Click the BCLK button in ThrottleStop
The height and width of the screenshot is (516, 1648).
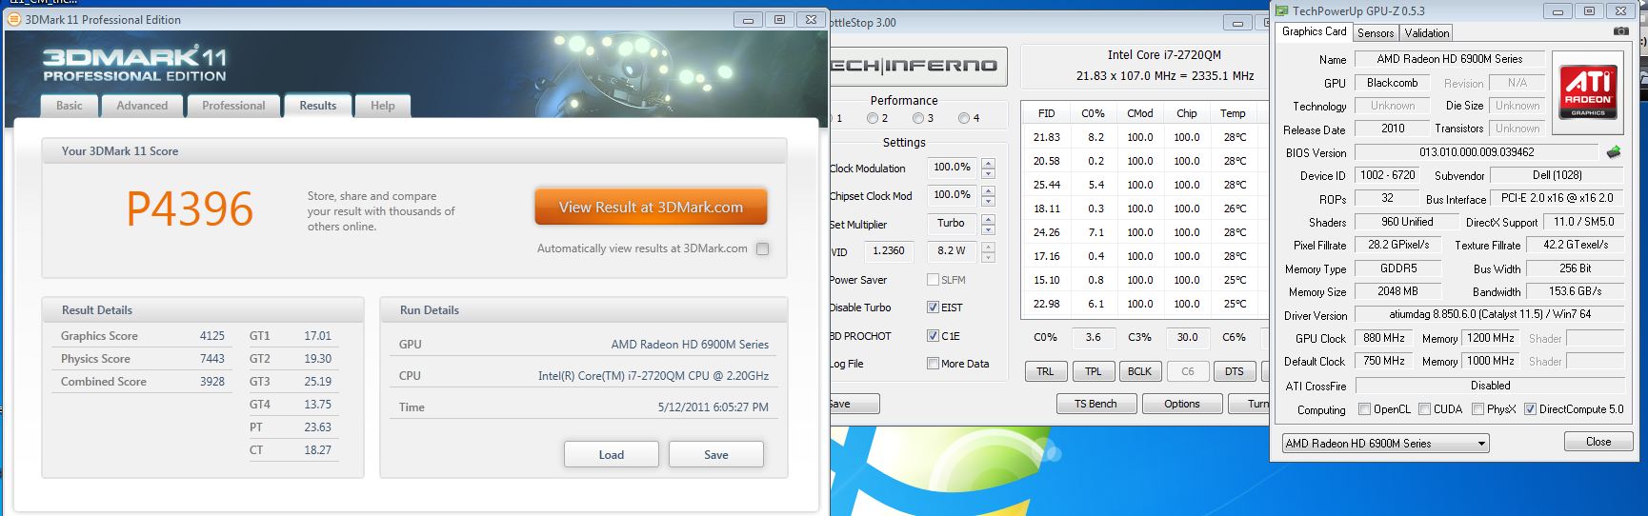[1140, 371]
